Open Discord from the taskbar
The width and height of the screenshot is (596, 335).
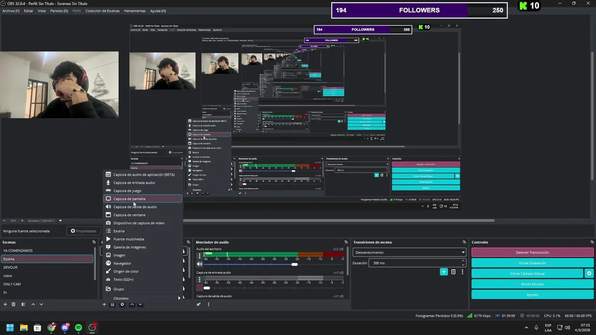pos(65,328)
